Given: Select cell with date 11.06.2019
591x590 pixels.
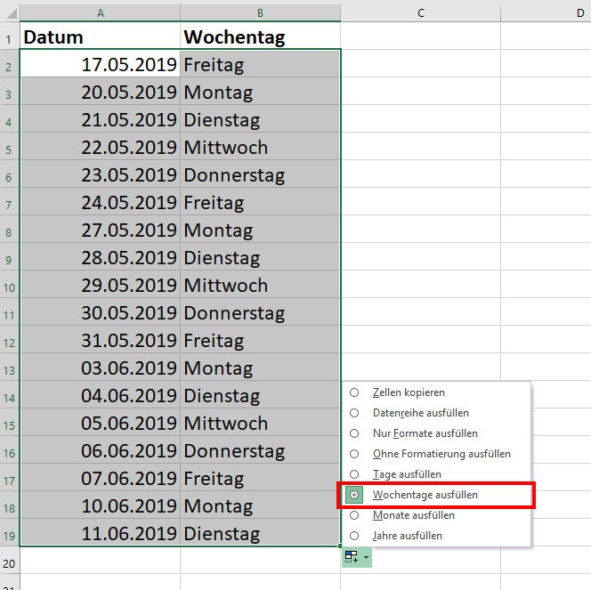Looking at the screenshot, I should [101, 532].
